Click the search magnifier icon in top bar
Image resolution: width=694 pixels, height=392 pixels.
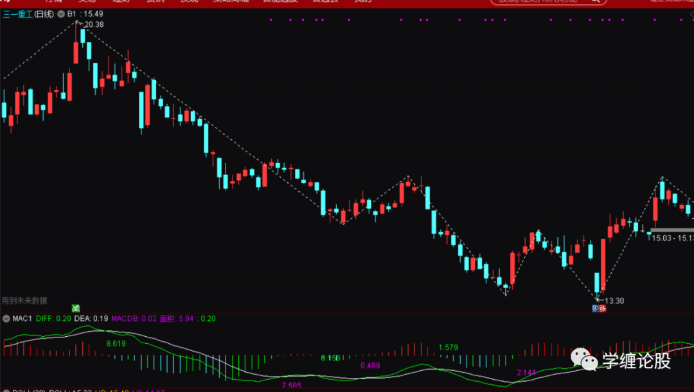coord(595,1)
